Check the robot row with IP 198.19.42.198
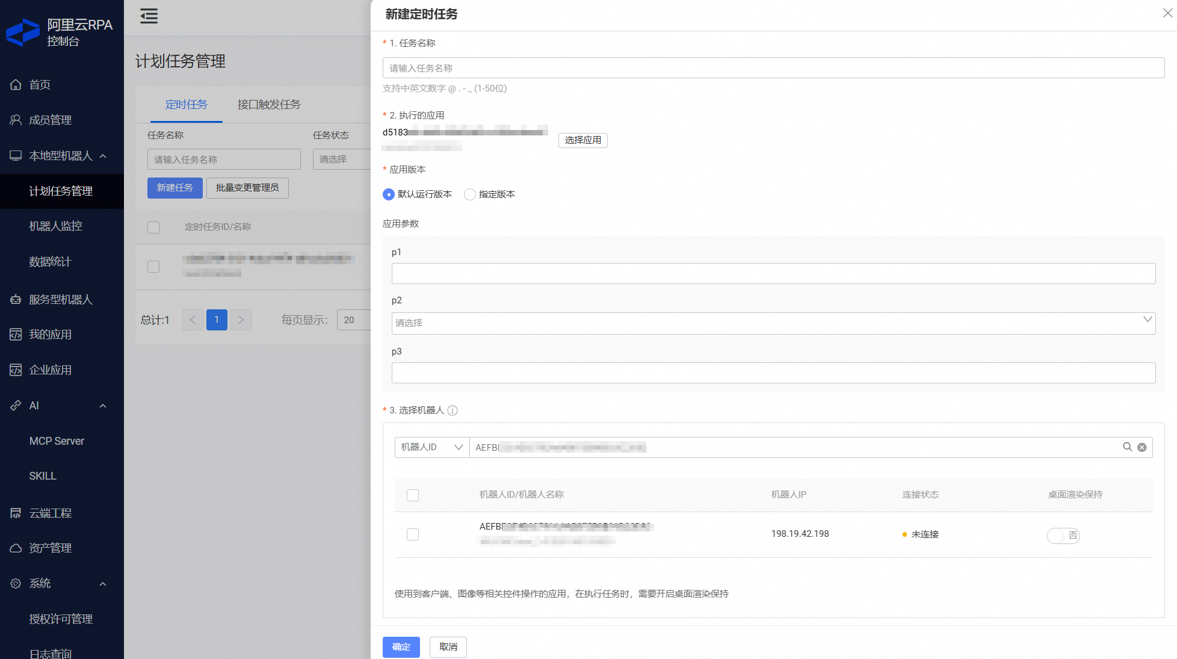The width and height of the screenshot is (1177, 659). coord(413,534)
